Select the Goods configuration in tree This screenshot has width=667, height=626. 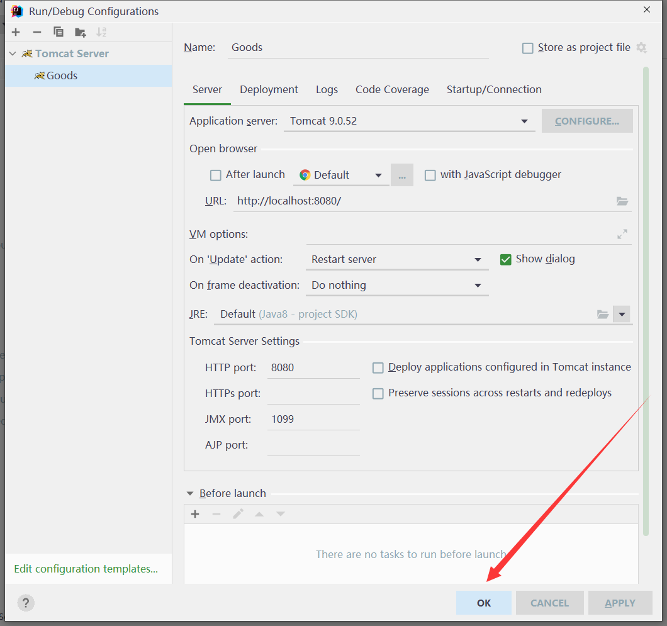click(x=89, y=75)
